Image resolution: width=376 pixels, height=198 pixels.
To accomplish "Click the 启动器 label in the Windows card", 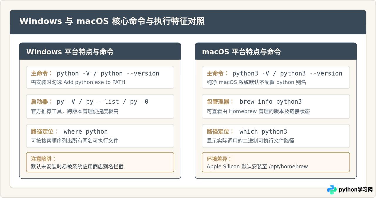I will tap(42, 102).
